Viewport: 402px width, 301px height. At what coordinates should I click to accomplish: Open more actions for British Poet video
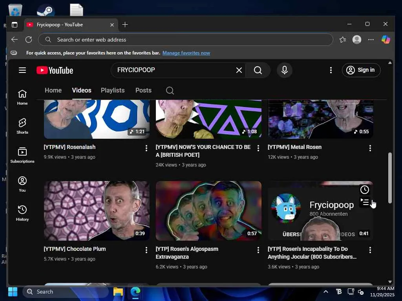point(258,148)
